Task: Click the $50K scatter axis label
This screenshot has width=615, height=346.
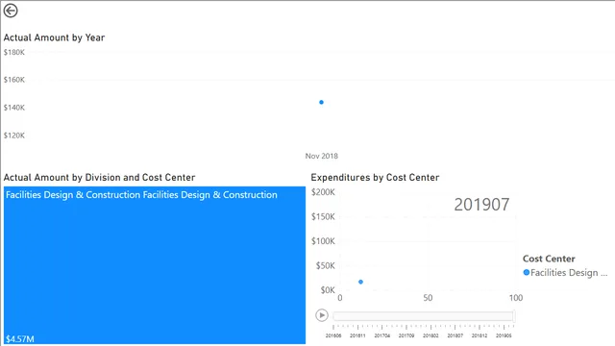Action: (326, 265)
